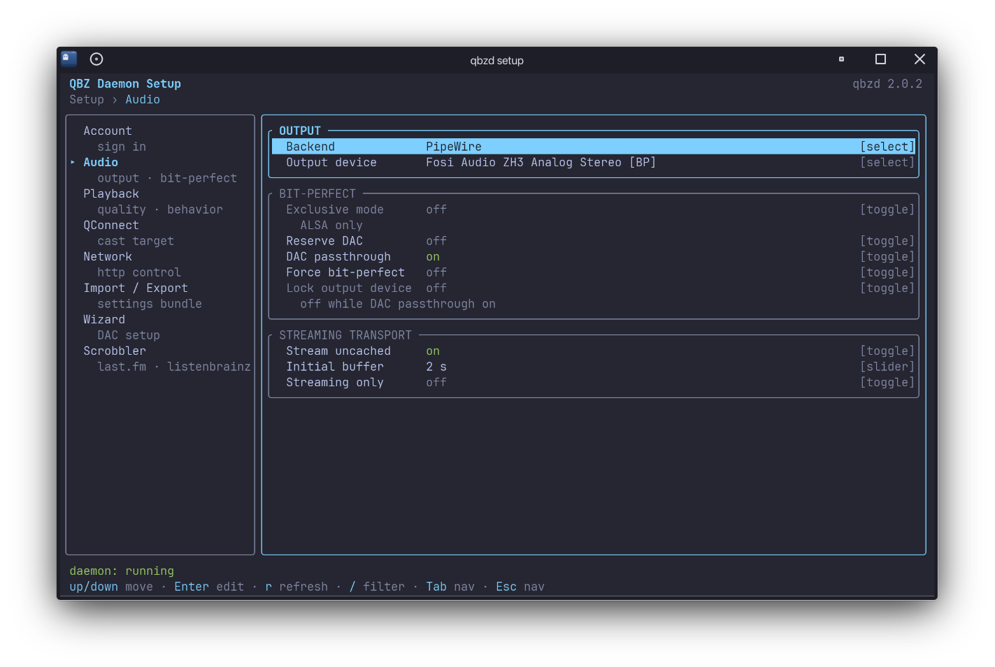Open the Account section in sidebar
Image resolution: width=995 pixels, height=667 pixels.
pos(108,131)
